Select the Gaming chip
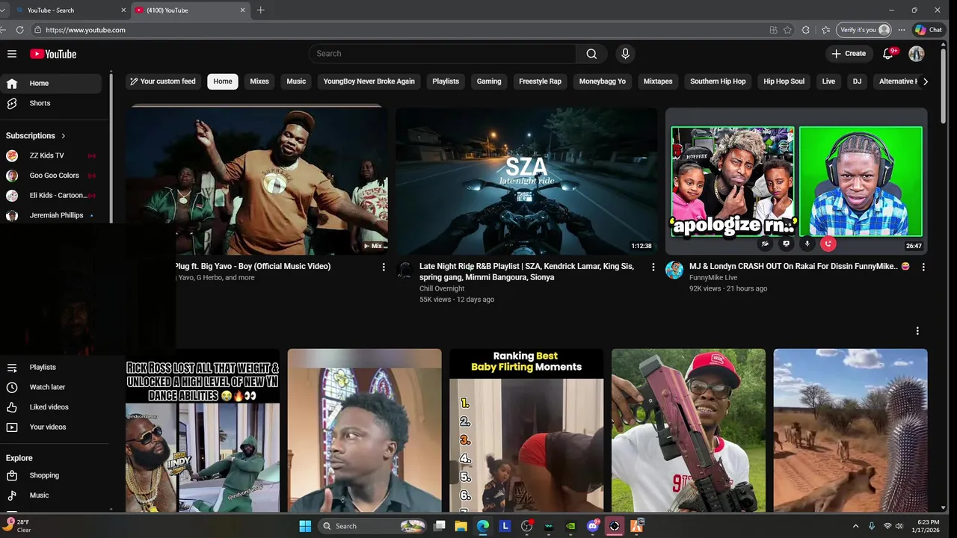The image size is (957, 538). click(489, 81)
